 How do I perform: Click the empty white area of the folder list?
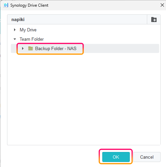(x=84, y=98)
